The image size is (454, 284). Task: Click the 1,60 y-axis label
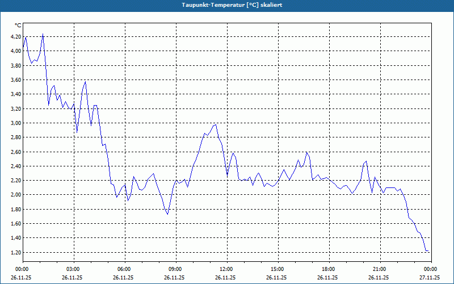click(16, 223)
